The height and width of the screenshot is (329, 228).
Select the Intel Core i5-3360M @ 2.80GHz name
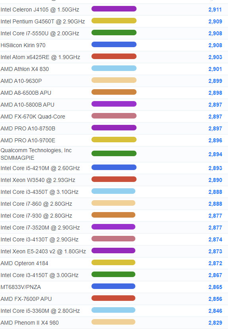(x=40, y=311)
